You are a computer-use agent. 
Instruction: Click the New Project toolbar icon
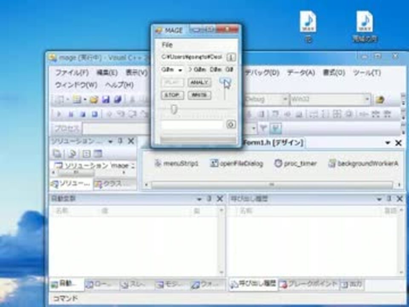click(x=60, y=99)
